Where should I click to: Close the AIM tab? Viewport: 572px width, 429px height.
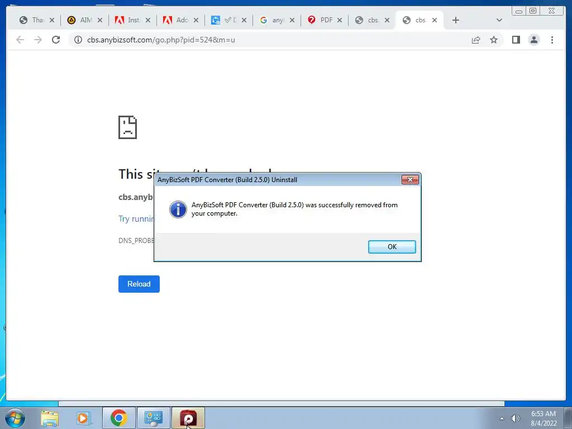[x=100, y=20]
